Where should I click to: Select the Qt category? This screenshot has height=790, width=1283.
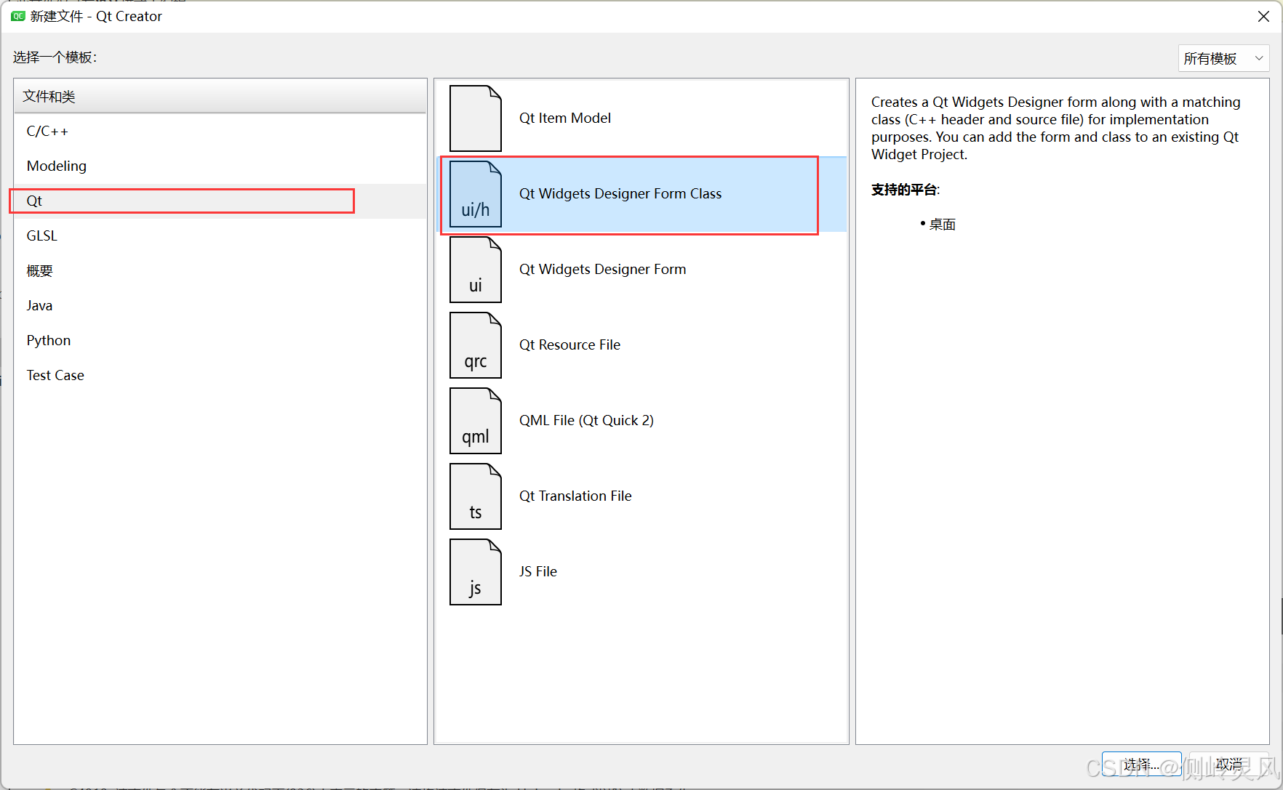coord(220,201)
